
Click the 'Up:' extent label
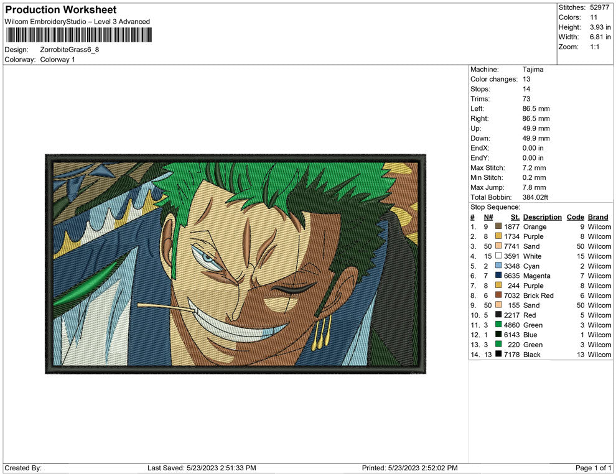tap(476, 128)
